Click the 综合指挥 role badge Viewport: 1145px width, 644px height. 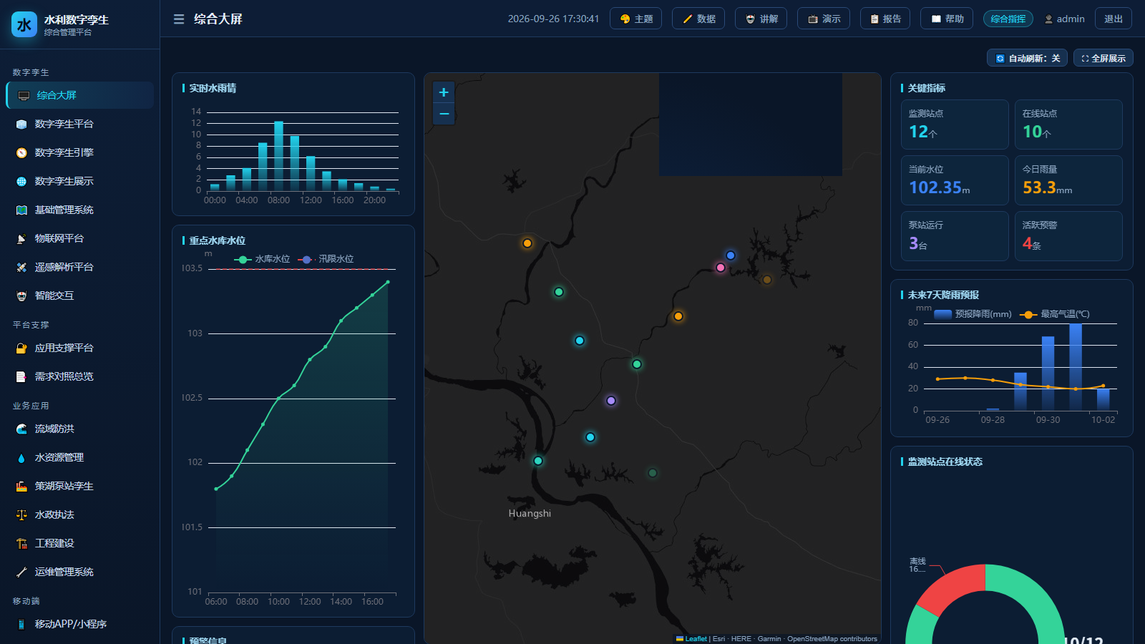pos(1008,19)
